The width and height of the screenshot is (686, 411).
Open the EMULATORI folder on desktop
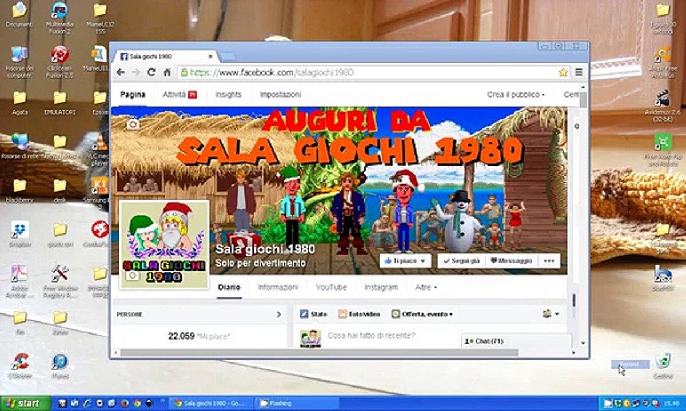pyautogui.click(x=59, y=103)
